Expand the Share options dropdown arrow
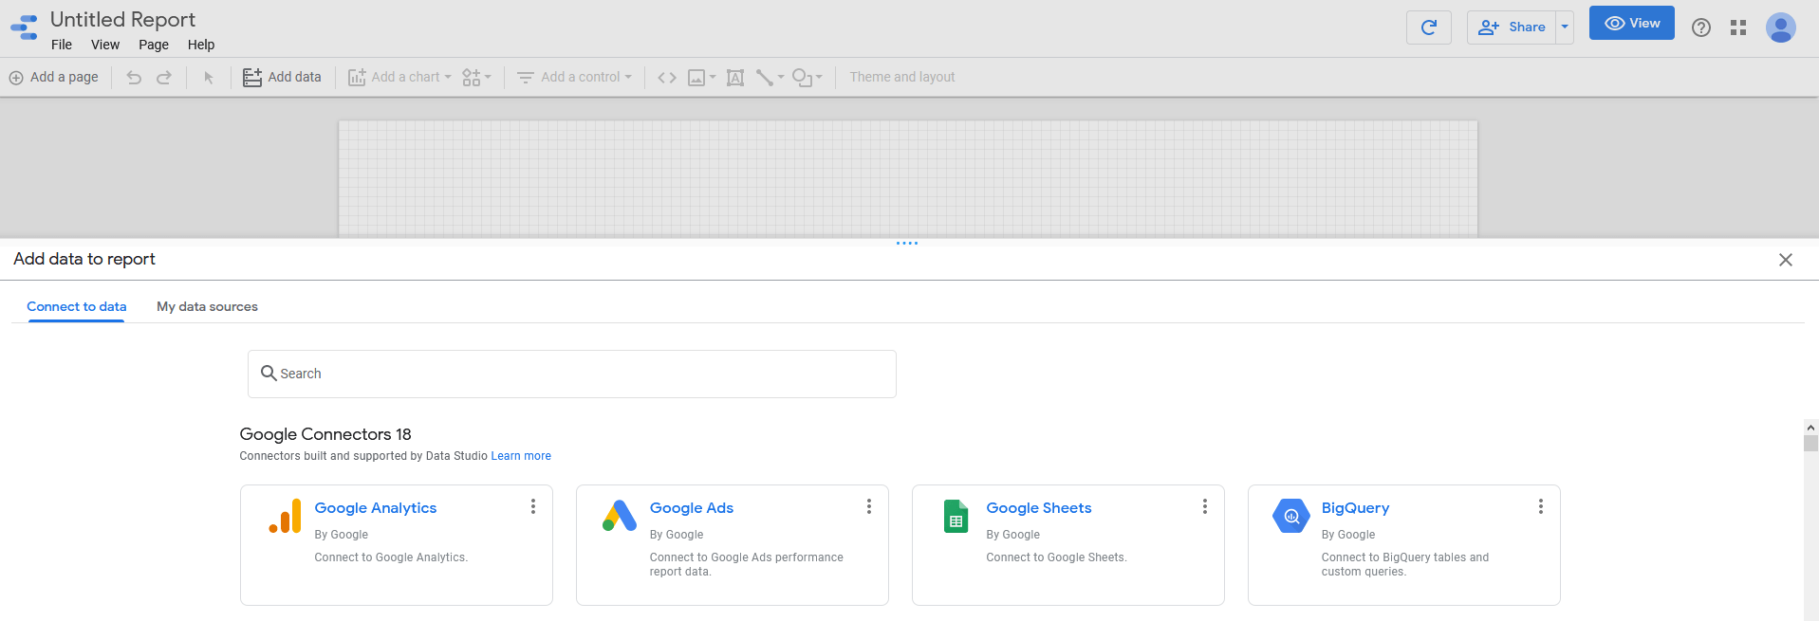The width and height of the screenshot is (1819, 621). pos(1565,27)
